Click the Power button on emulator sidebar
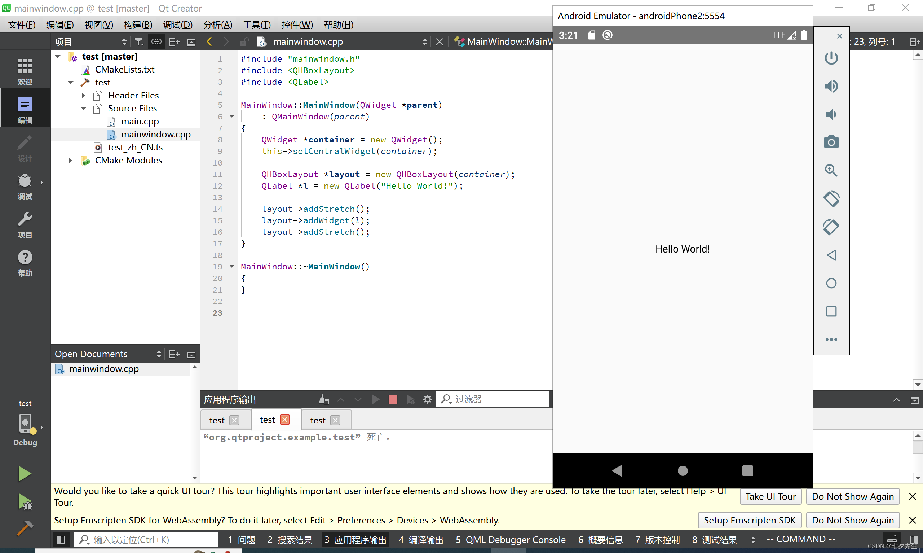The image size is (923, 553). [x=831, y=57]
